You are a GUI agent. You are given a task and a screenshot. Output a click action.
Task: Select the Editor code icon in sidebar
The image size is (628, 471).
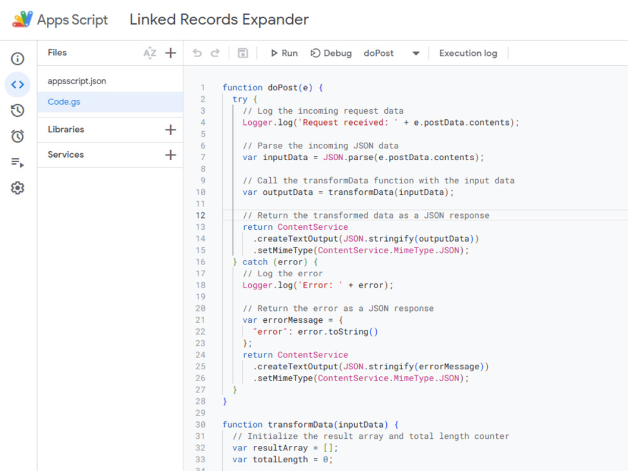click(17, 85)
